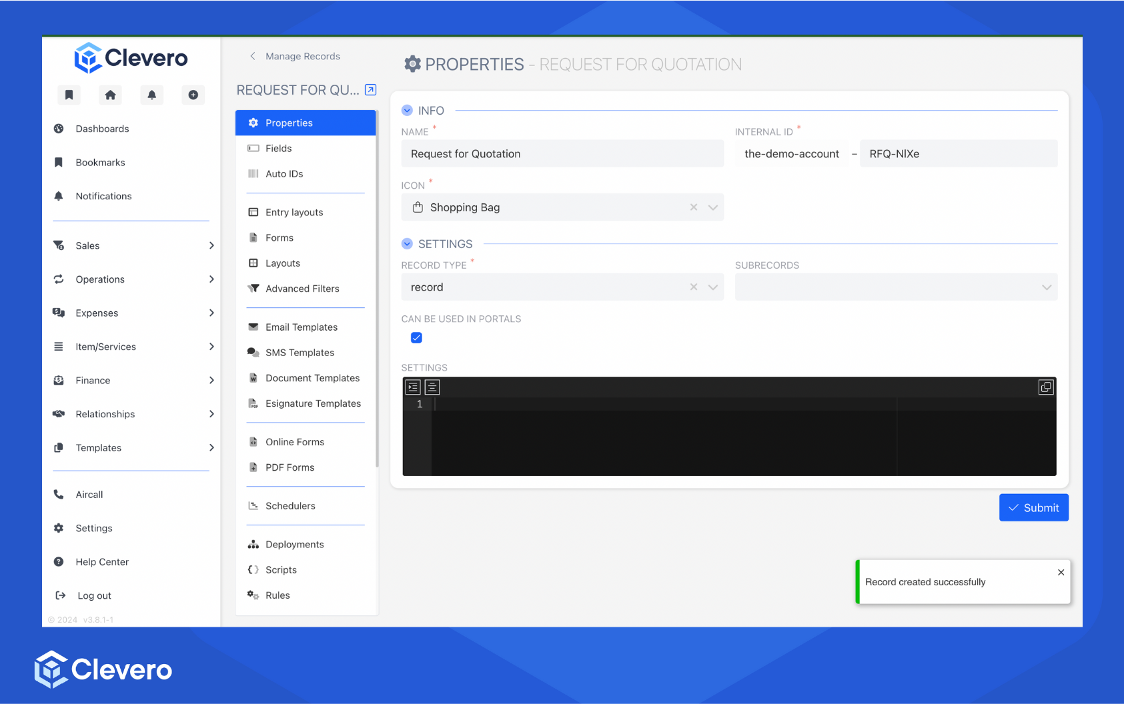The image size is (1124, 704).
Task: Collapse the SETTINGS section
Action: (x=407, y=244)
